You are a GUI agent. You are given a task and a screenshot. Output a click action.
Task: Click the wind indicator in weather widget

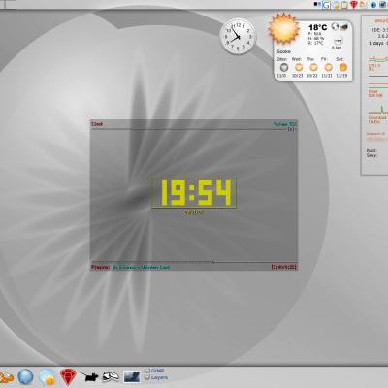pos(338,42)
